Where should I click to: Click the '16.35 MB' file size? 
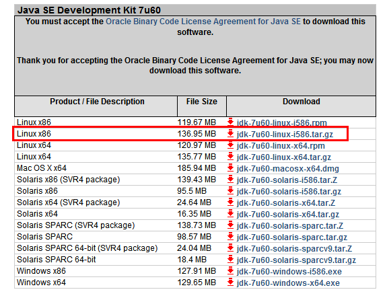pyautogui.click(x=195, y=214)
